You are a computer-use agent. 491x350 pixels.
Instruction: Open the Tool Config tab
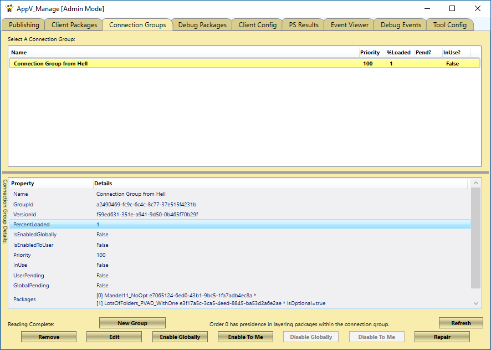[x=449, y=25]
